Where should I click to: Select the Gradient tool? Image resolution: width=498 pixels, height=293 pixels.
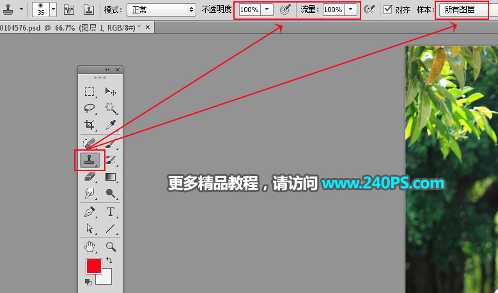click(111, 177)
